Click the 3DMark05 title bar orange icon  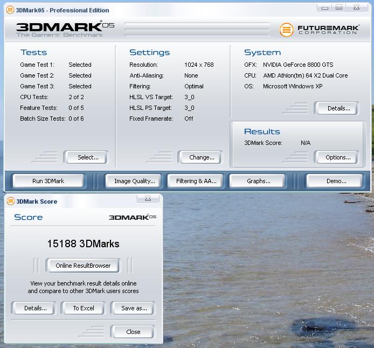(10, 10)
